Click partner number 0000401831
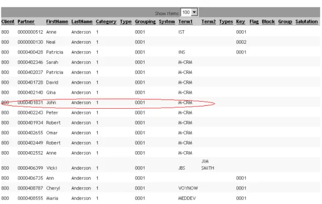 (30, 102)
